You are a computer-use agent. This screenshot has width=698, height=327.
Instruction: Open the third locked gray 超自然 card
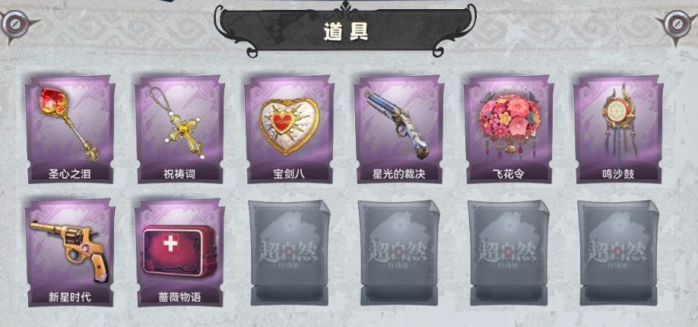point(509,252)
